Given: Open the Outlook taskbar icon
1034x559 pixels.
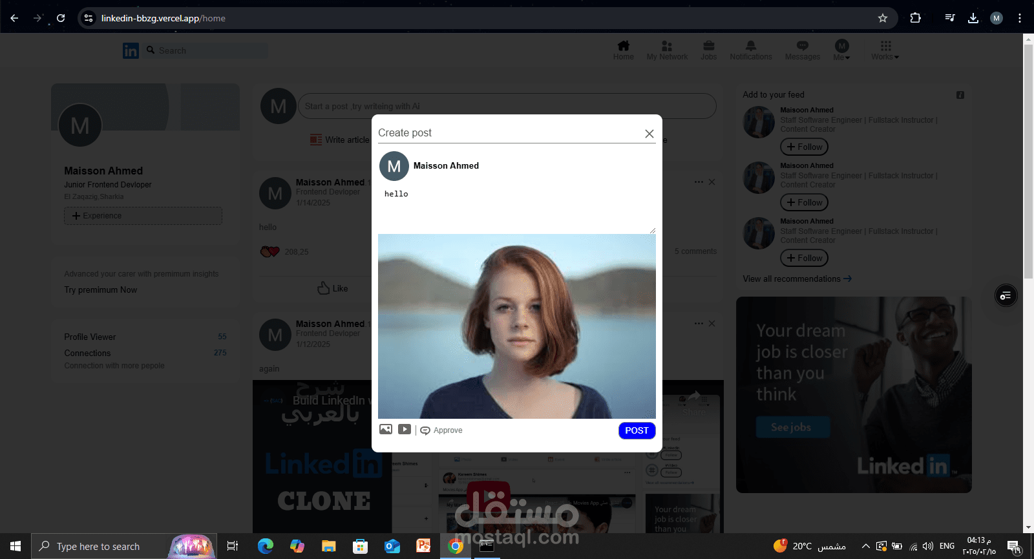Looking at the screenshot, I should (x=392, y=546).
